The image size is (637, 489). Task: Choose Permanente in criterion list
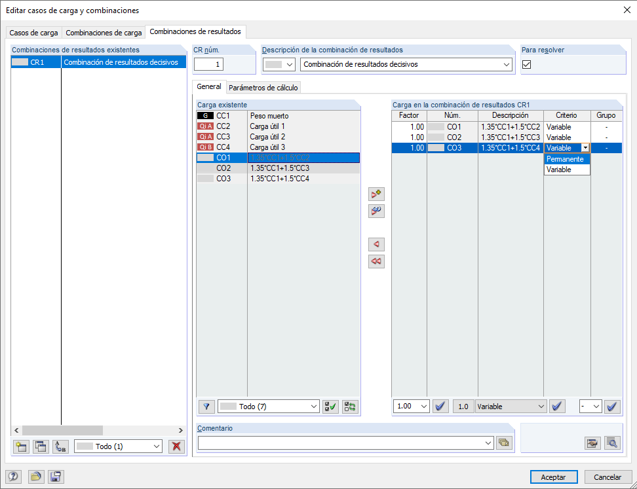click(567, 159)
